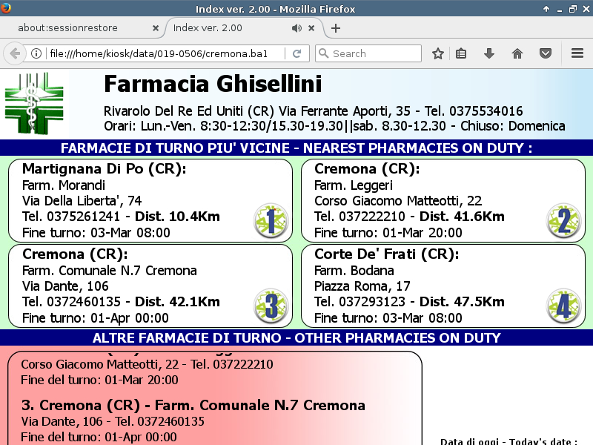Click the number 2 badge for Farm. Leggeri
This screenshot has height=445, width=593.
pyautogui.click(x=563, y=220)
